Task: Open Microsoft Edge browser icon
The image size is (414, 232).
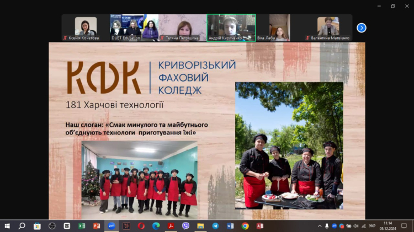Action: pyautogui.click(x=156, y=226)
